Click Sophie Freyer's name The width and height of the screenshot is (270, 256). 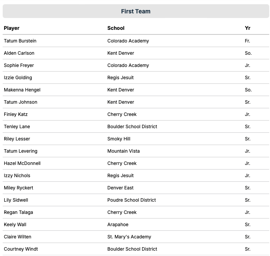pos(19,65)
